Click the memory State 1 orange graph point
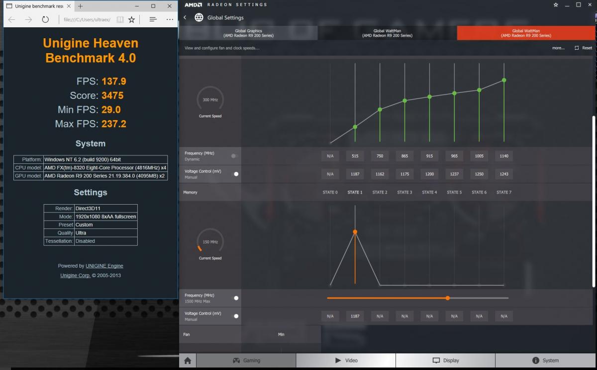597x370 pixels. point(355,232)
